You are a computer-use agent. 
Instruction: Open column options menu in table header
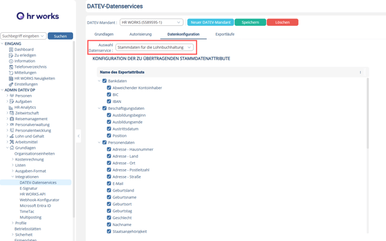[x=360, y=72]
